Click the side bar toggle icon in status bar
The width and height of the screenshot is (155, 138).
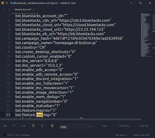pyautogui.click(x=5, y=135)
